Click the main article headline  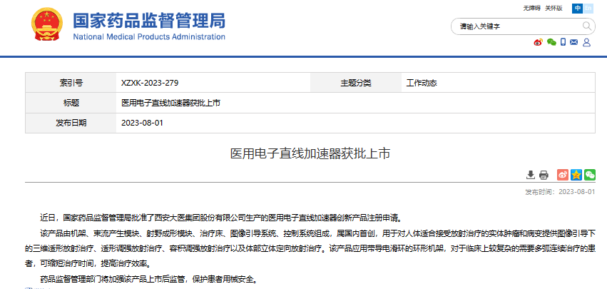pyautogui.click(x=310, y=154)
